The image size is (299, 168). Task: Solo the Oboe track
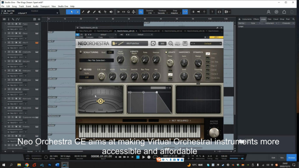point(12,33)
